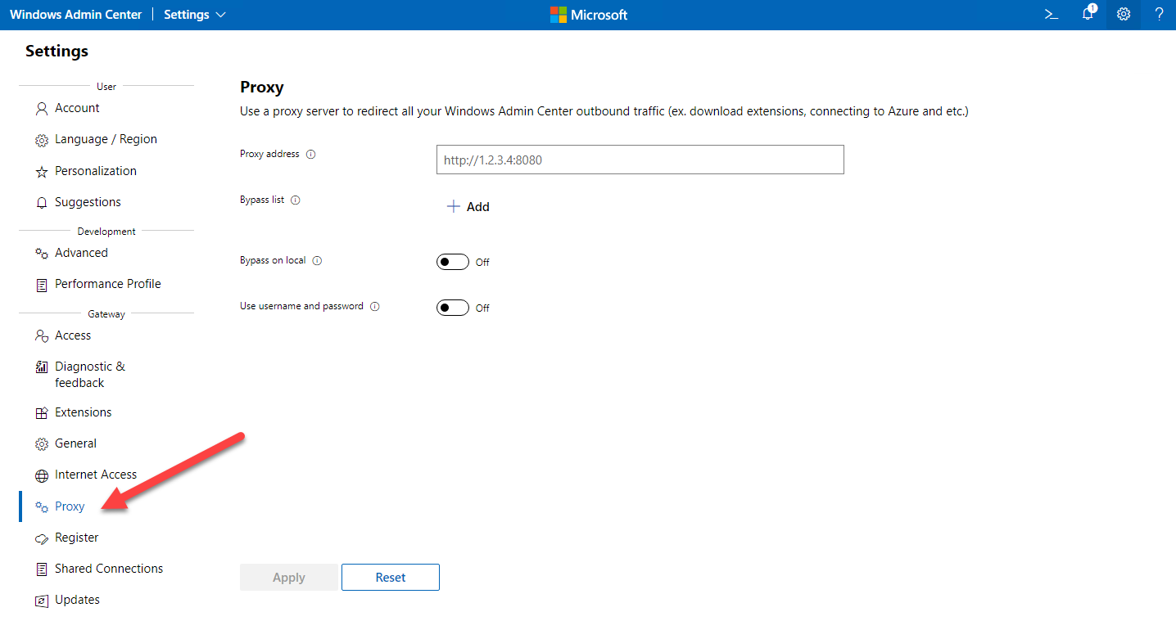This screenshot has height=639, width=1176.
Task: Click the Proxy address text field
Action: [x=640, y=160]
